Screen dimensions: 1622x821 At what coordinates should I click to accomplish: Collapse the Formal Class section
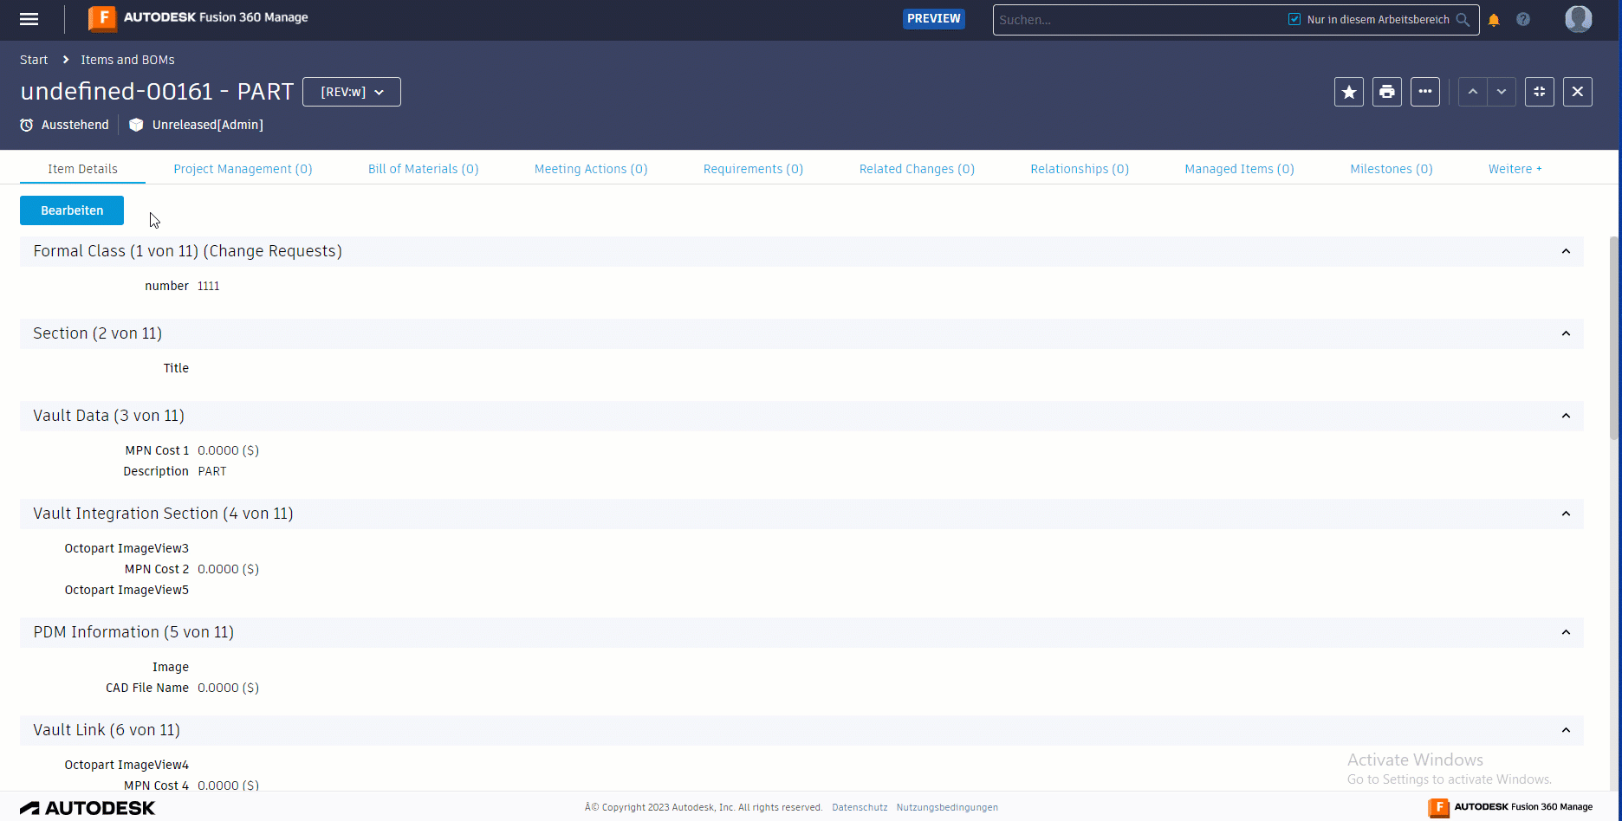(1566, 251)
